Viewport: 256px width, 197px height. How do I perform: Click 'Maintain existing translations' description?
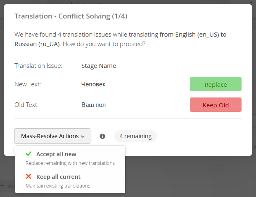click(58, 185)
